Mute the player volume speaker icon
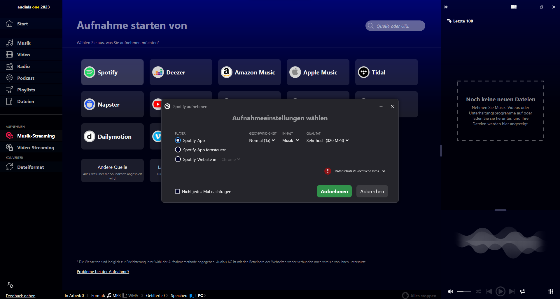 [450, 291]
